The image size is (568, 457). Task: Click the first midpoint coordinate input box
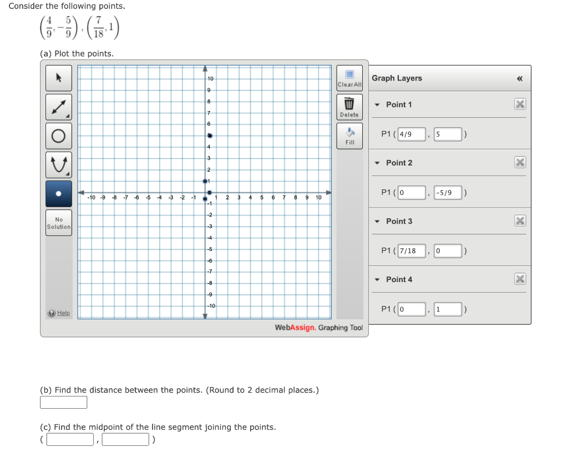[70, 439]
